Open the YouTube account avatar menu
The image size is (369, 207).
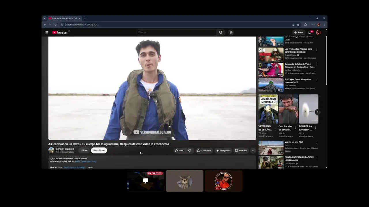coord(318,32)
